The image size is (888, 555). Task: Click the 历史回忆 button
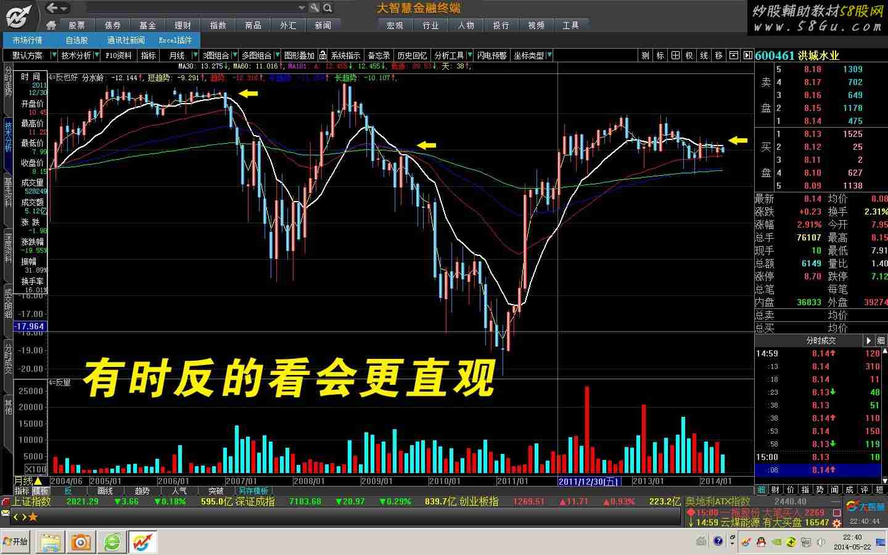click(412, 55)
